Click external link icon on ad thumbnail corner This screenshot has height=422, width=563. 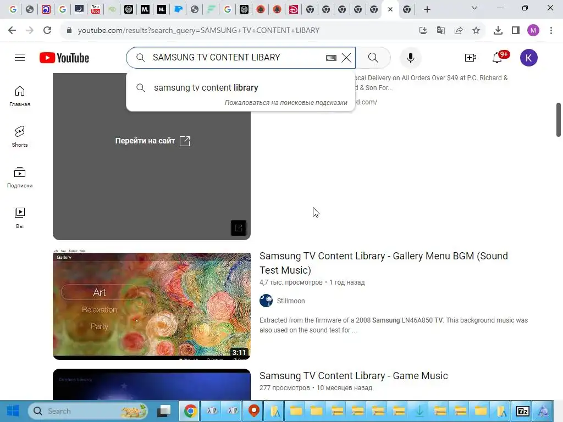[239, 228]
